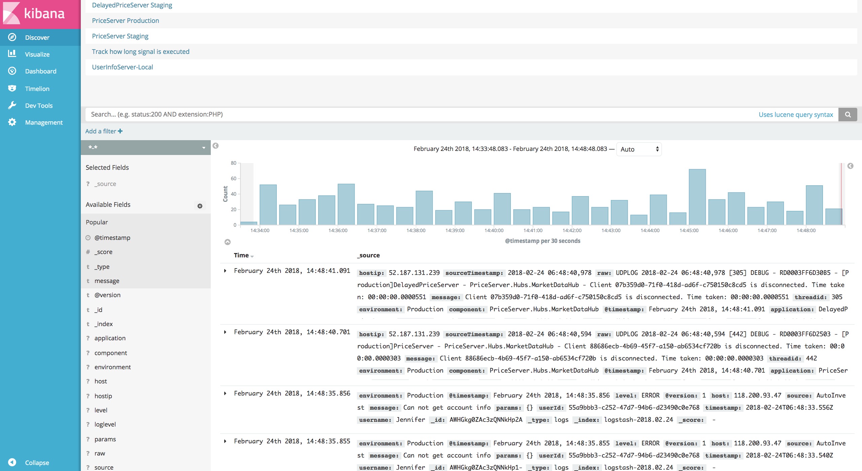
Task: Open Available Fields settings gear
Action: [x=200, y=206]
